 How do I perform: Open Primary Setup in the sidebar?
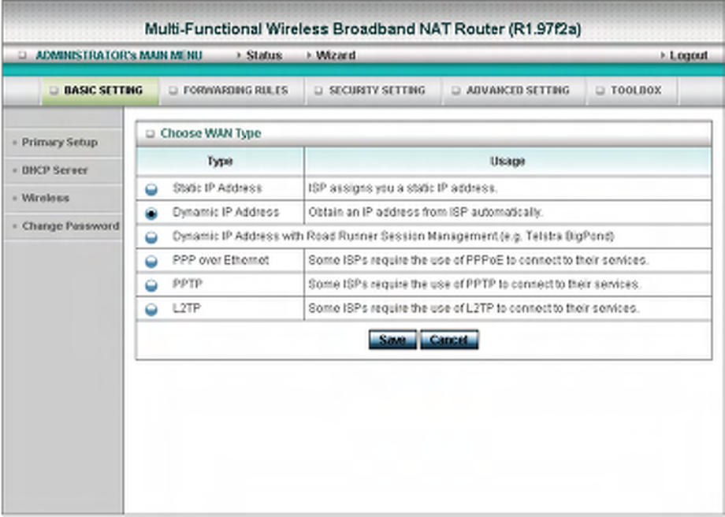pyautogui.click(x=60, y=143)
